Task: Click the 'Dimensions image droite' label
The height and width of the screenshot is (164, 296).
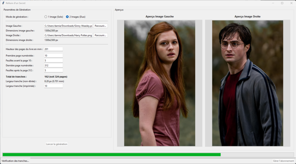Action: 19,40
